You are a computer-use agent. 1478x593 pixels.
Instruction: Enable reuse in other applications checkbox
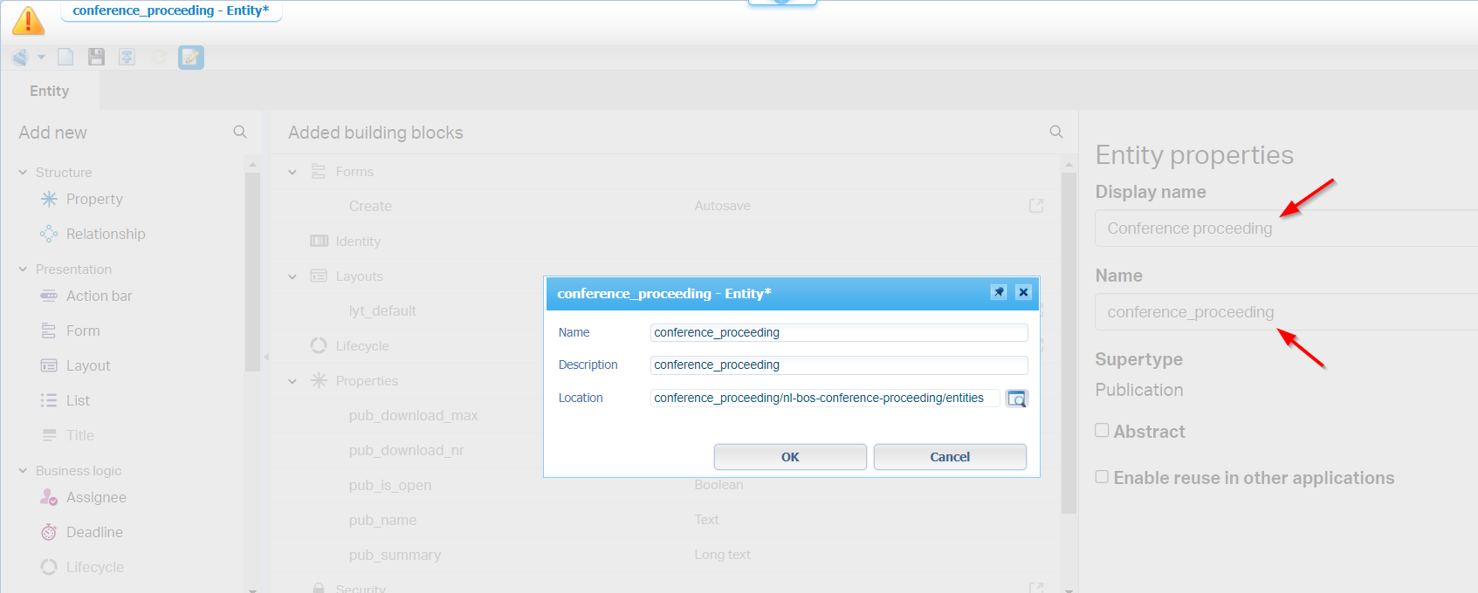pyautogui.click(x=1102, y=476)
